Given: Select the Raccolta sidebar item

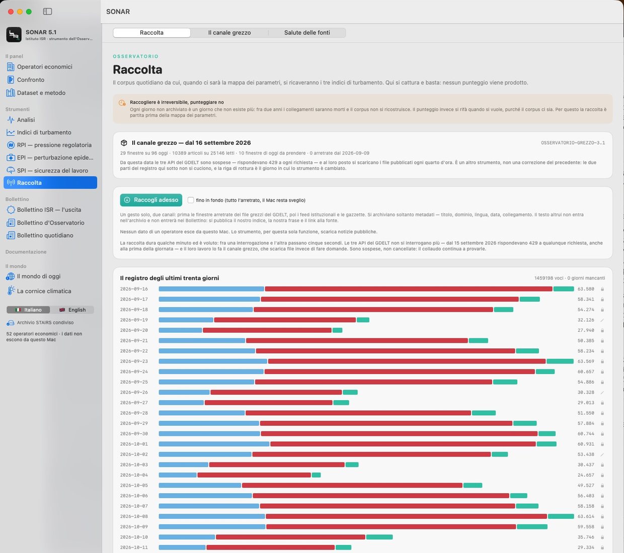Looking at the screenshot, I should pyautogui.click(x=50, y=183).
